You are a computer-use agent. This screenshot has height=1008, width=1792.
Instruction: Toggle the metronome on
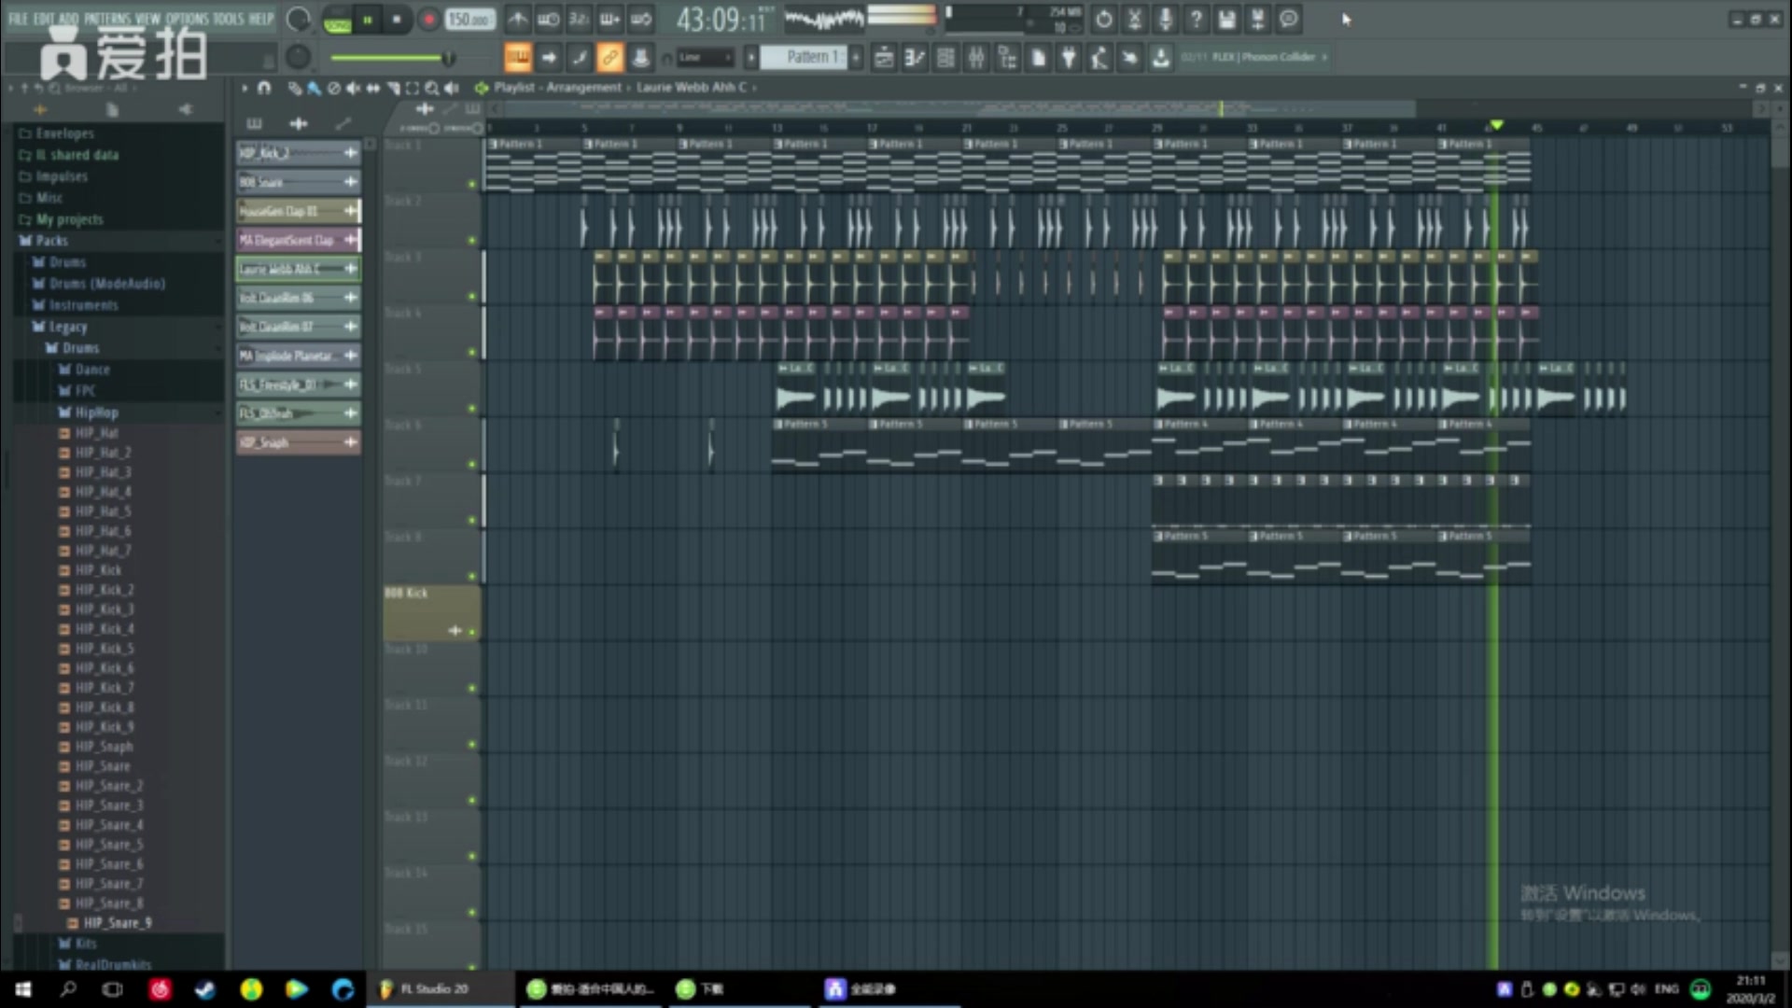tap(518, 19)
